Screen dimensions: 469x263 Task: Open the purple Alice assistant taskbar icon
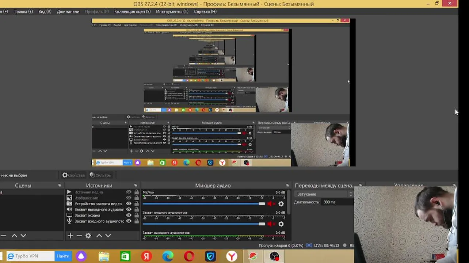[x=81, y=256]
